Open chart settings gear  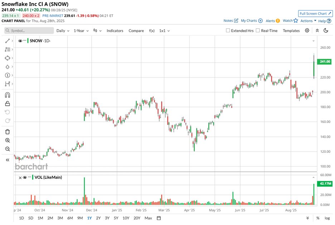[x=307, y=31]
